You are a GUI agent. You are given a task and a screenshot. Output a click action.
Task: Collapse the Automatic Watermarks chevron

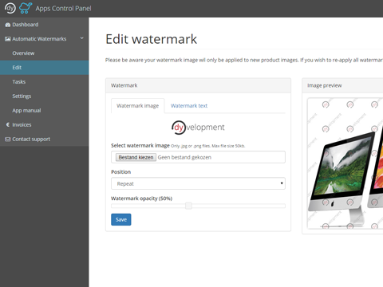tap(82, 38)
